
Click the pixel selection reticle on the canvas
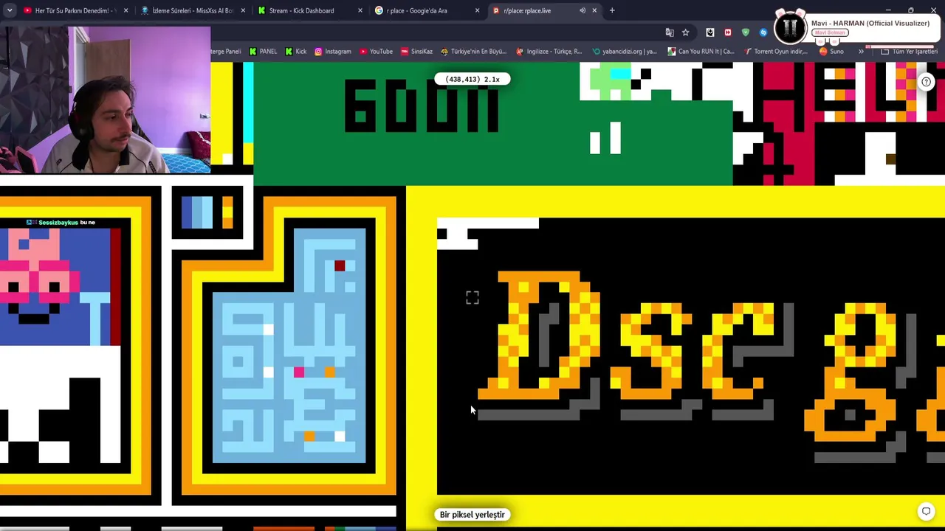coord(472,297)
